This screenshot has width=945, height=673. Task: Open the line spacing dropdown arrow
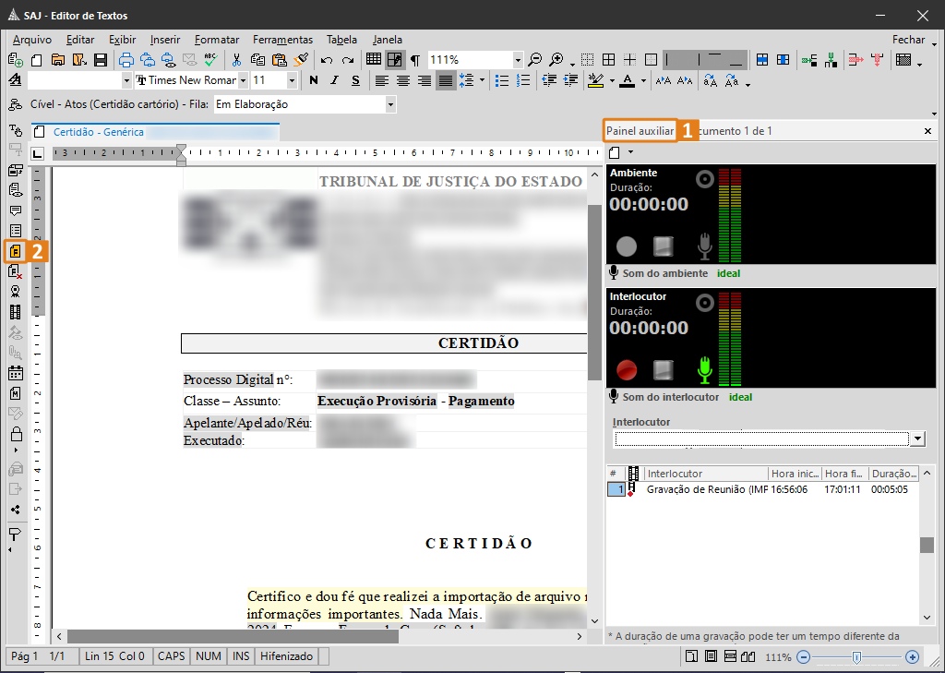[482, 80]
